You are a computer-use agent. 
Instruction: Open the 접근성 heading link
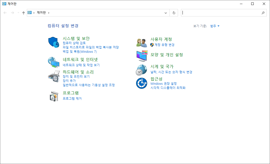click(156, 79)
